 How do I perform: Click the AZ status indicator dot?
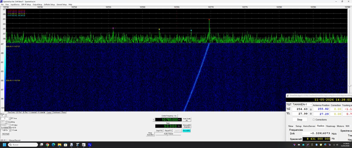(x=311, y=109)
